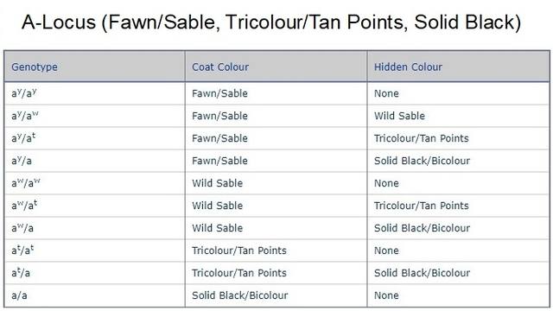
Task: Click Fawn/Sable coat colour in ay/ay row
Action: 219,93
